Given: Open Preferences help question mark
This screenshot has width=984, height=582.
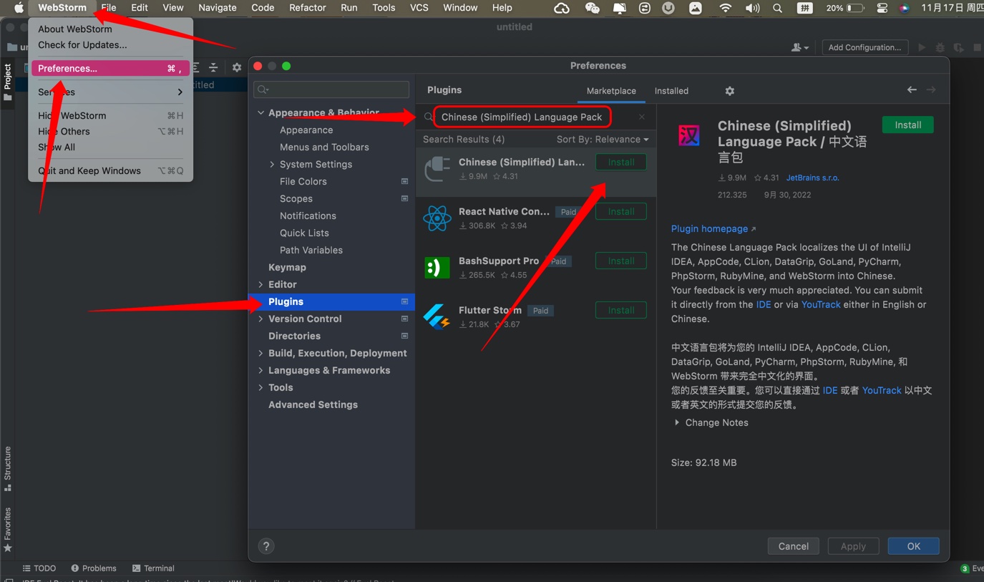Looking at the screenshot, I should tap(266, 546).
